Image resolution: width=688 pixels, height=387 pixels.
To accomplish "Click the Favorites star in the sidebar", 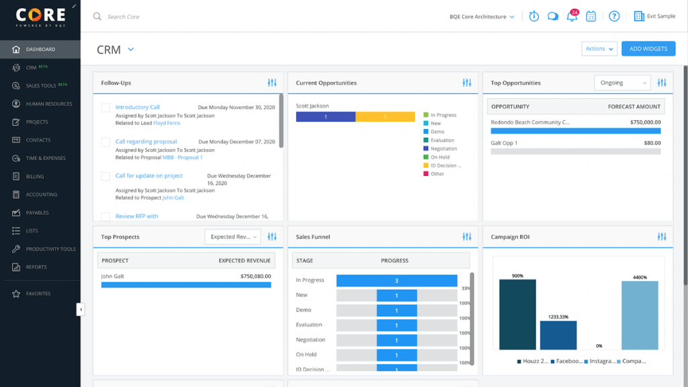I will click(x=15, y=294).
